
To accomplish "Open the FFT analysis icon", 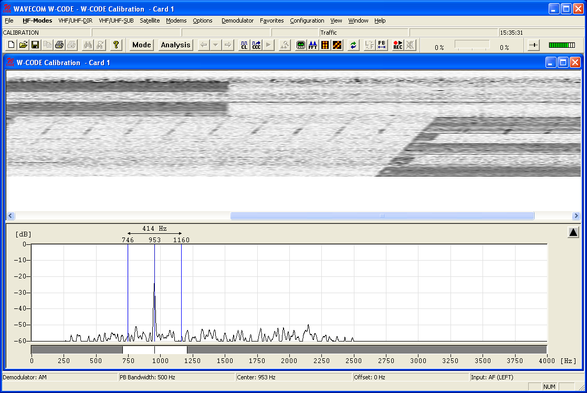I will click(x=313, y=45).
